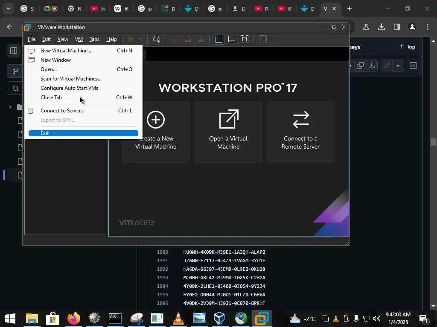Click Open a Virtual Machine tile

pos(228,132)
